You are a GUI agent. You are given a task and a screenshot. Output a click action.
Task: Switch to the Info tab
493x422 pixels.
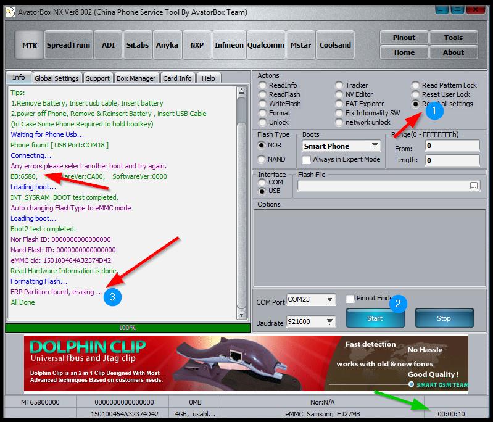click(19, 77)
